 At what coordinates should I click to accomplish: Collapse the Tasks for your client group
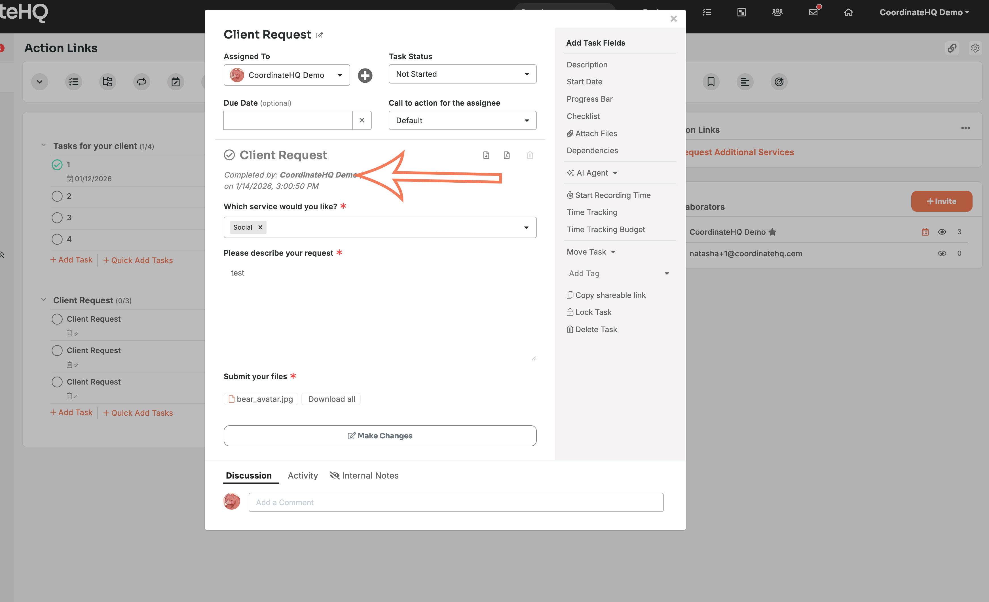(43, 145)
